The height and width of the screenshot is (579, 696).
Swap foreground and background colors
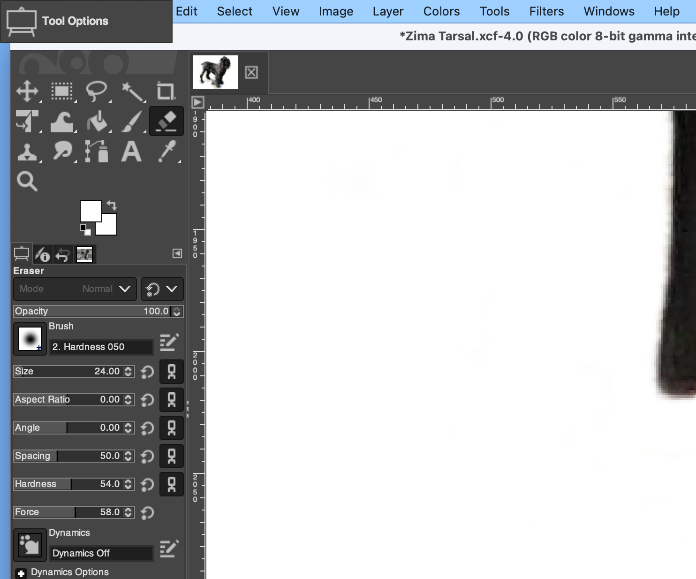pyautogui.click(x=112, y=206)
